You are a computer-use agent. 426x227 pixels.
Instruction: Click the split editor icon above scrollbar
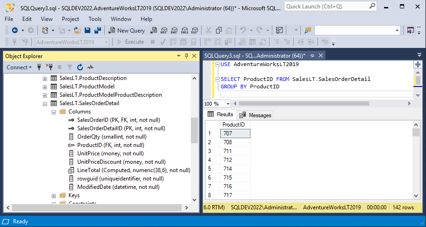pyautogui.click(x=418, y=64)
